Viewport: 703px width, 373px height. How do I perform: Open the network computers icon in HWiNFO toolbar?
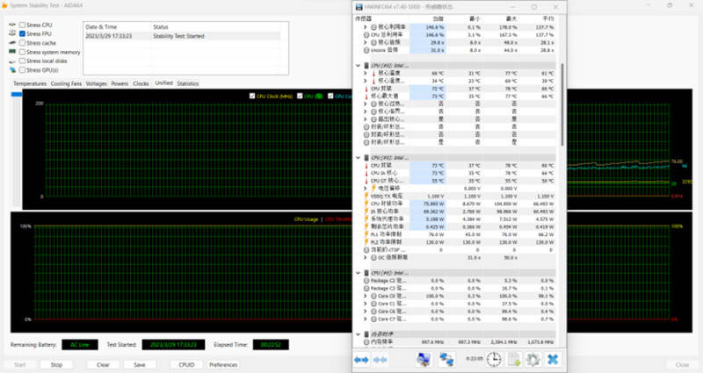[x=446, y=359]
